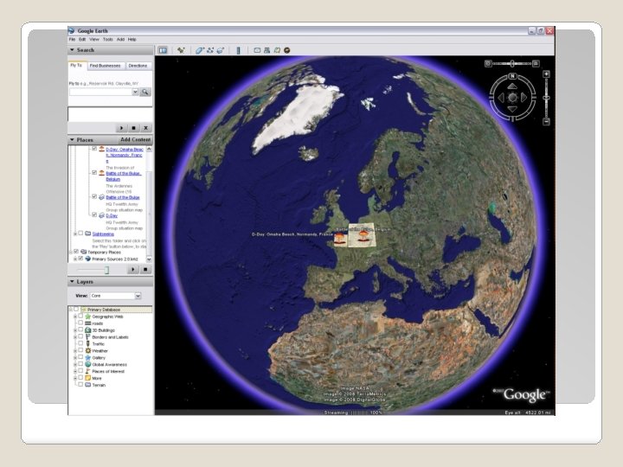Click the Email toolbar icon
623x467 pixels.
[x=257, y=50]
